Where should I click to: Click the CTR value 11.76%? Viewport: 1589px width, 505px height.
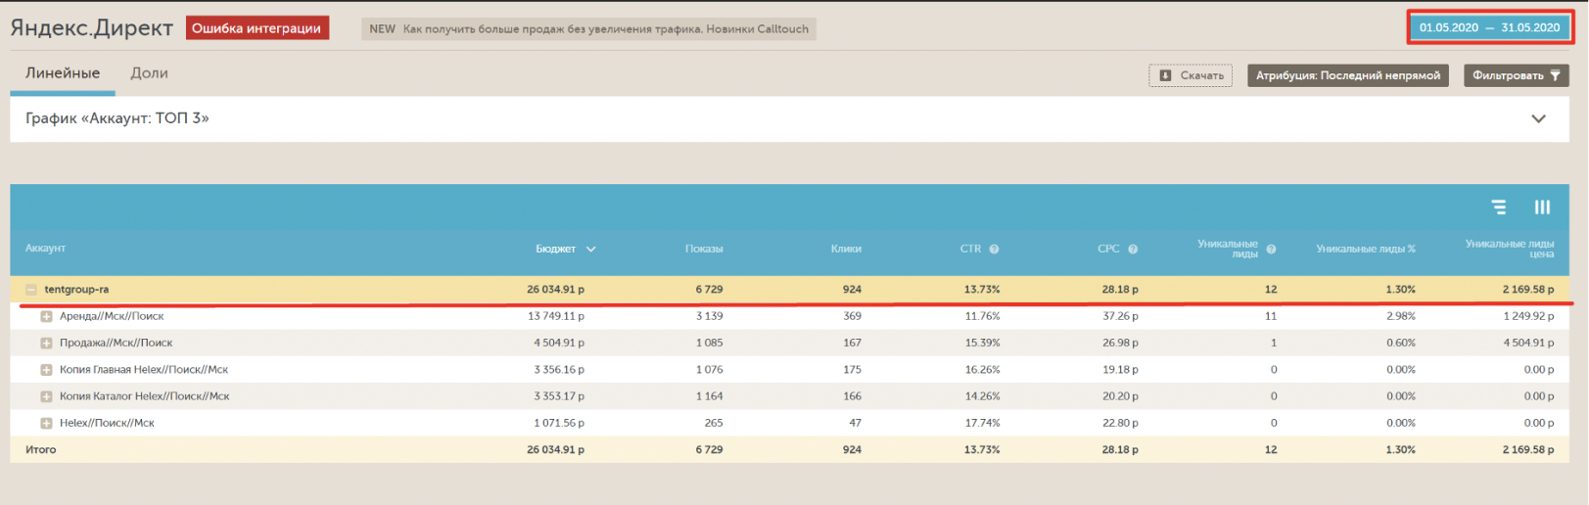tap(982, 316)
